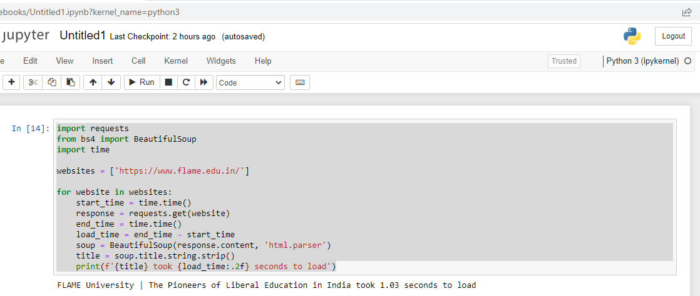The width and height of the screenshot is (700, 296).
Task: Cut selected cells with scissors icon
Action: tap(33, 82)
